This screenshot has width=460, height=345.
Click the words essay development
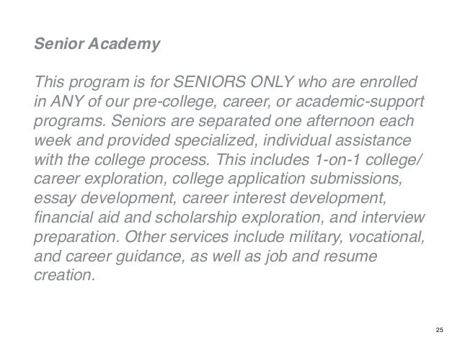[x=103, y=199]
